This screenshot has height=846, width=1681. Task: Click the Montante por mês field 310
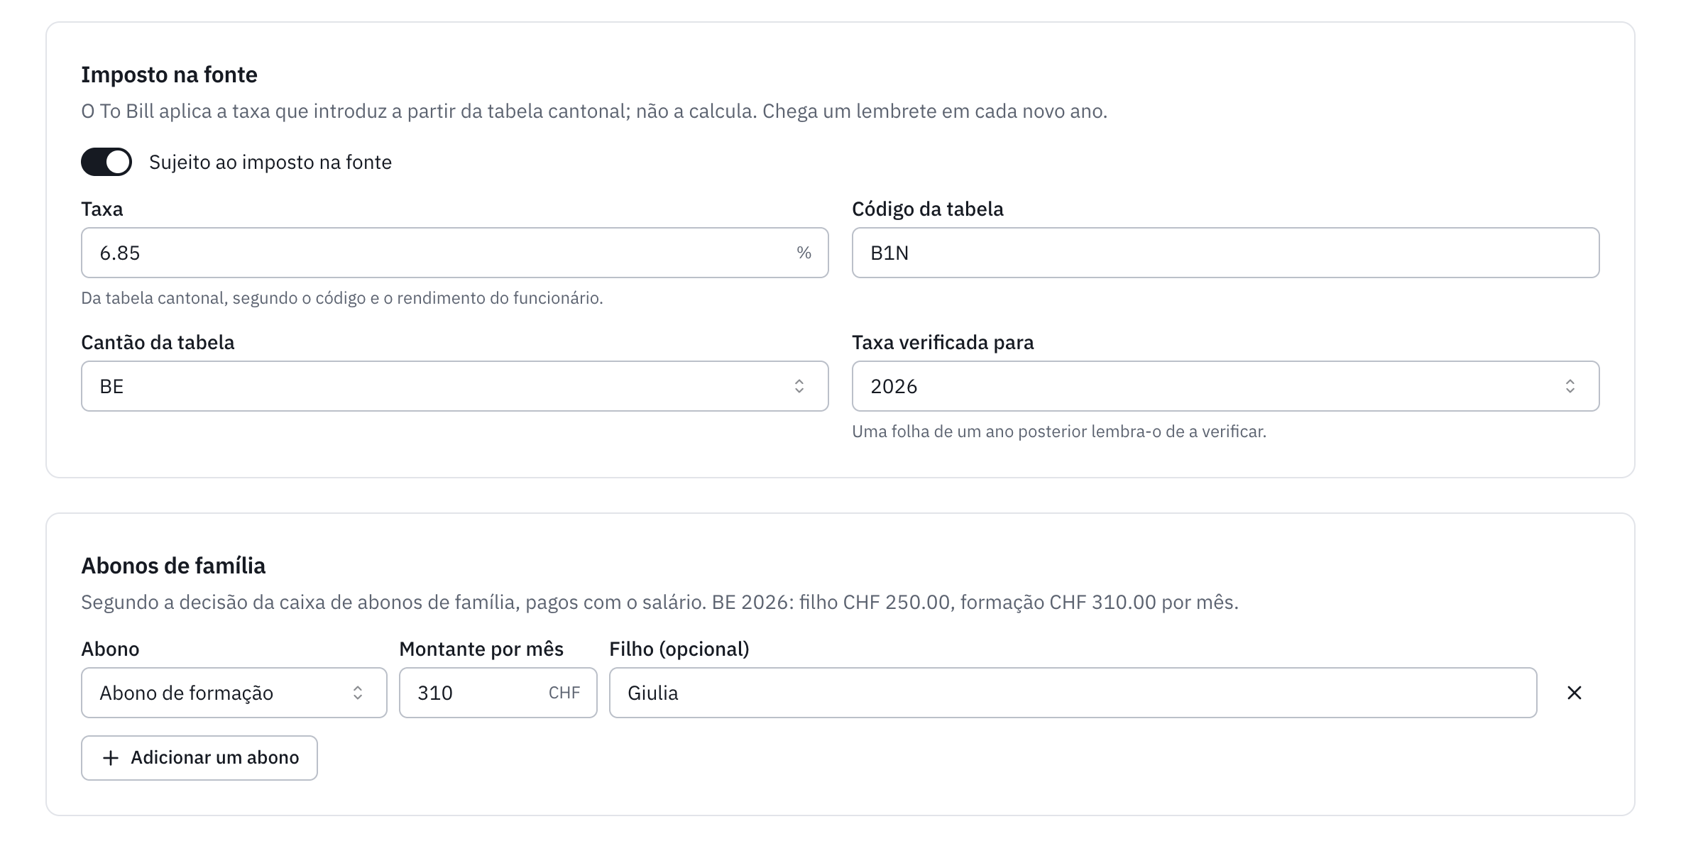pos(498,693)
